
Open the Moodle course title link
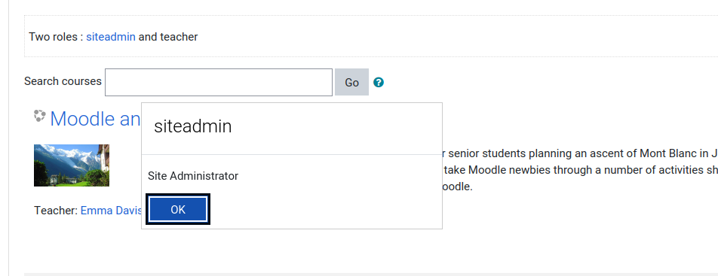coord(95,119)
